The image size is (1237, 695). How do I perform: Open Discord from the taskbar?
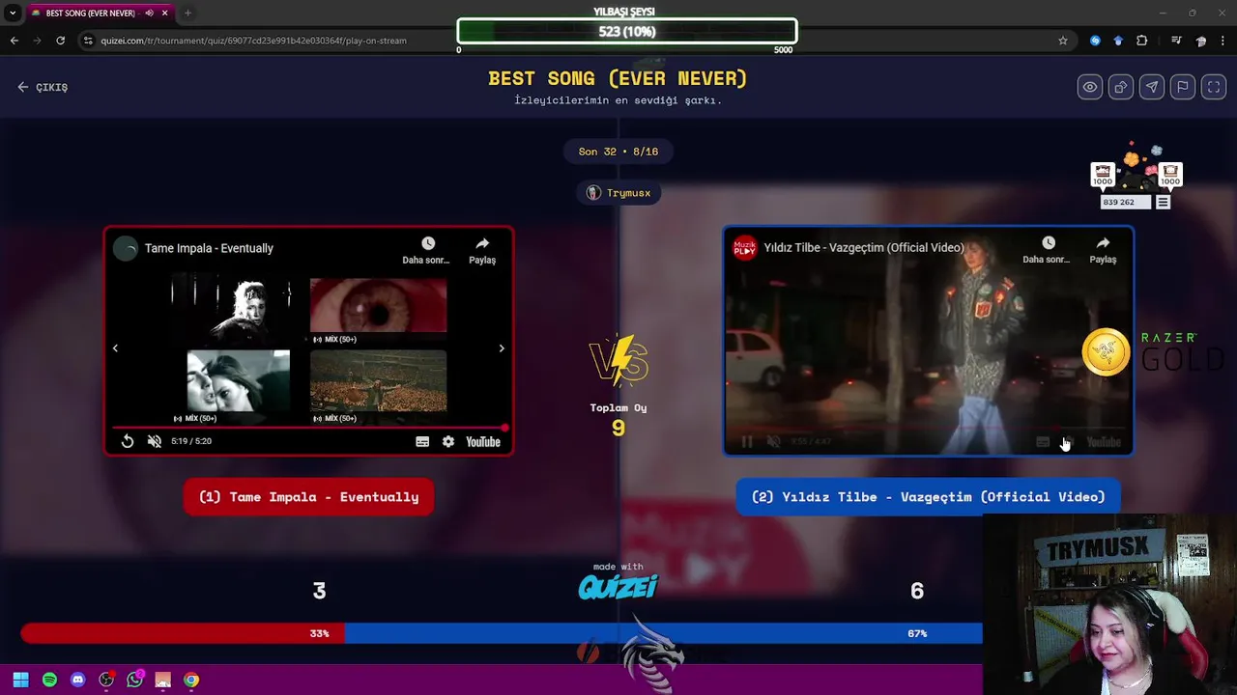pos(78,680)
